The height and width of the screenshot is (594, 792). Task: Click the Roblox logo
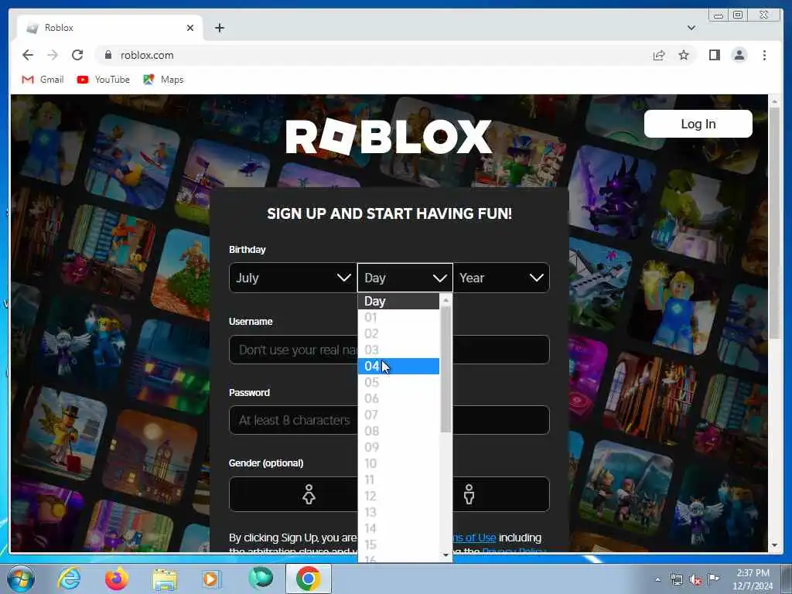coord(389,136)
